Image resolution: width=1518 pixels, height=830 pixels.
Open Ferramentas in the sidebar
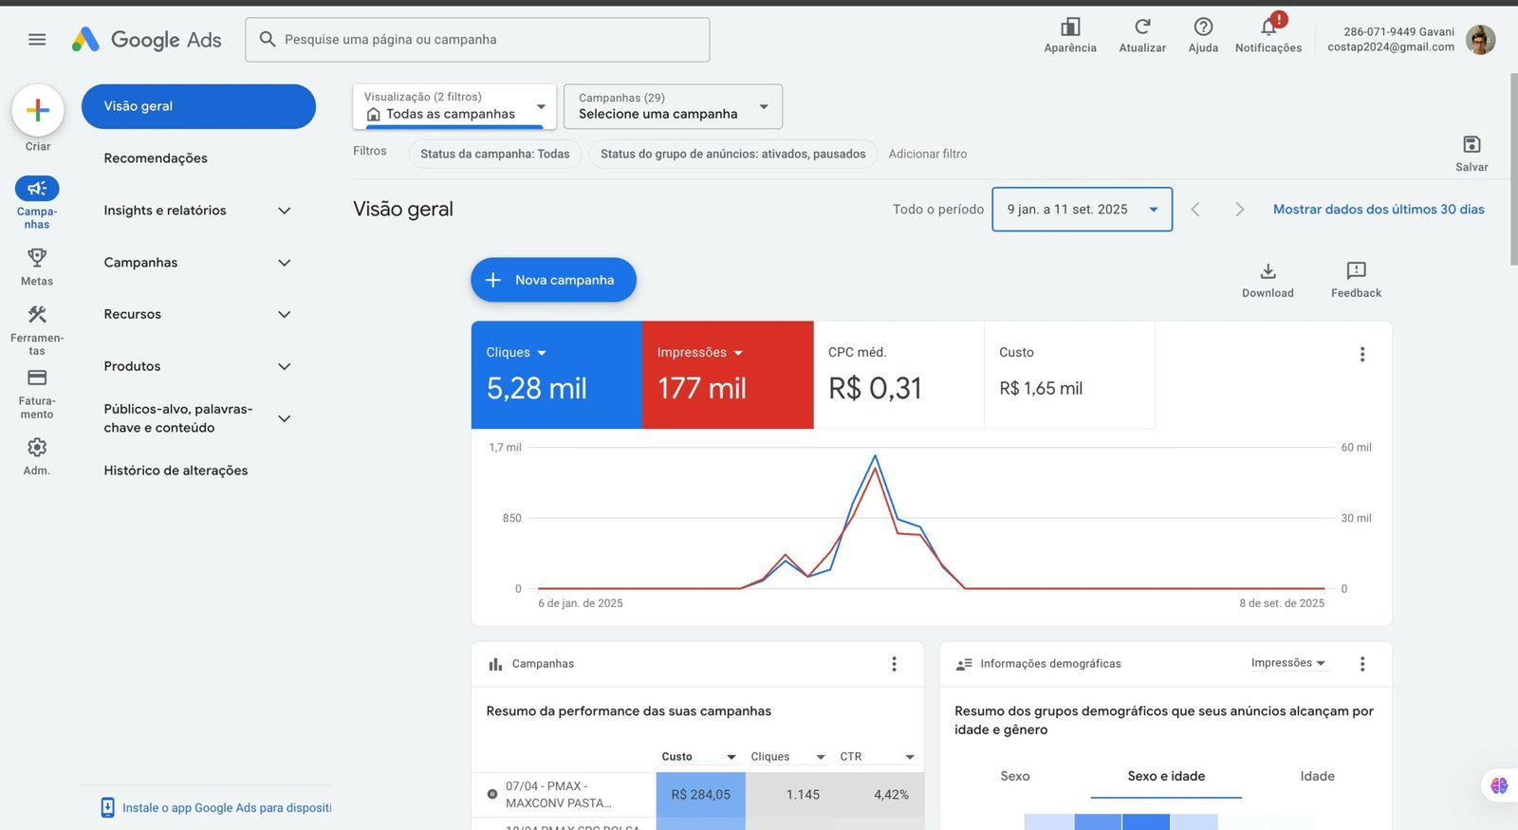click(37, 315)
